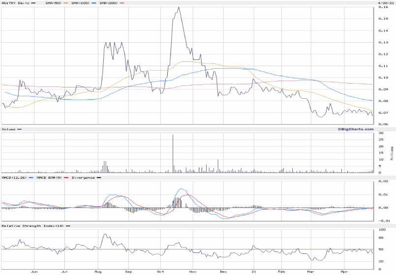
Task: Click the SMA(200) red legend line
Action: point(122,3)
